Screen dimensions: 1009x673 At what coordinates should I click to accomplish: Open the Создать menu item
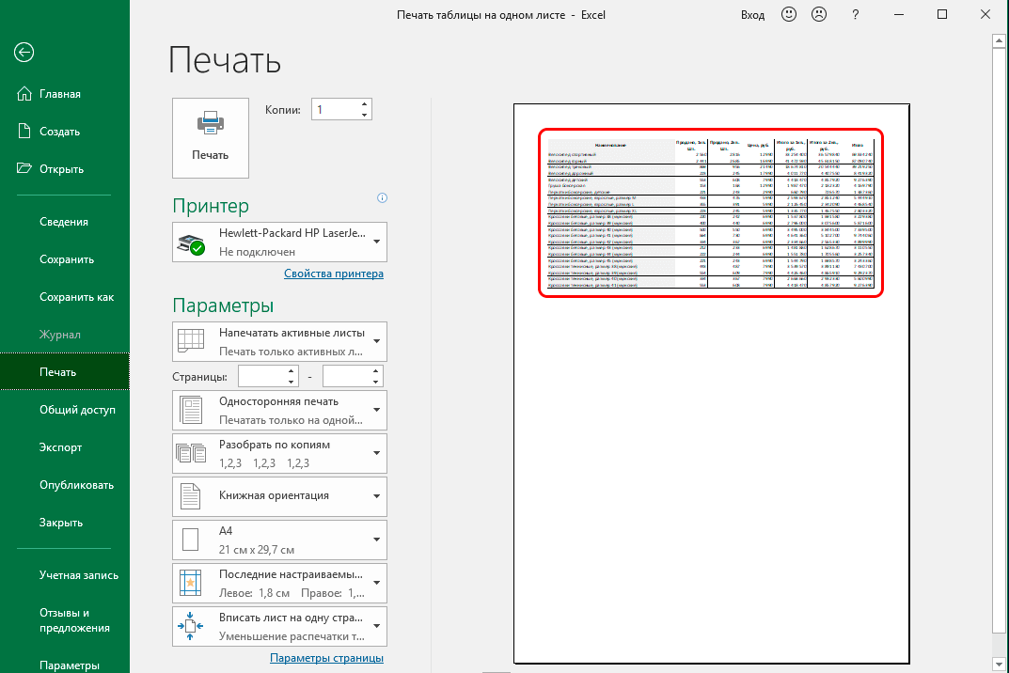tap(64, 132)
